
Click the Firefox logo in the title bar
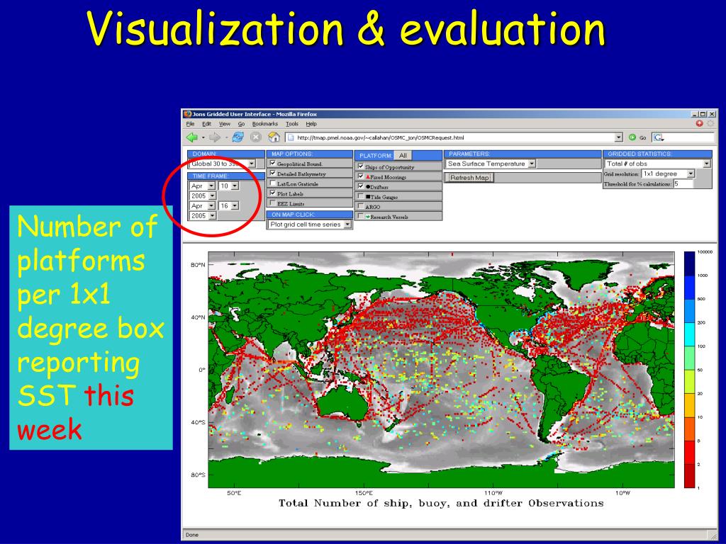click(187, 114)
